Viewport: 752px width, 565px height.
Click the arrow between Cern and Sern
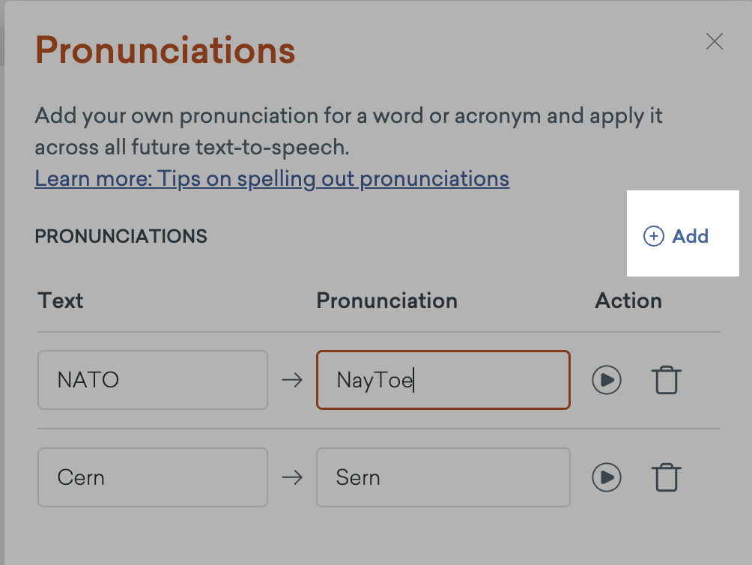[x=292, y=477]
